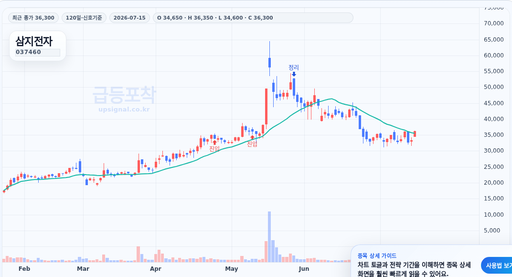Viewport: 512px width, 277px height.
Task: Click the 종목 상세 가이드 heading
Action: pos(377,255)
